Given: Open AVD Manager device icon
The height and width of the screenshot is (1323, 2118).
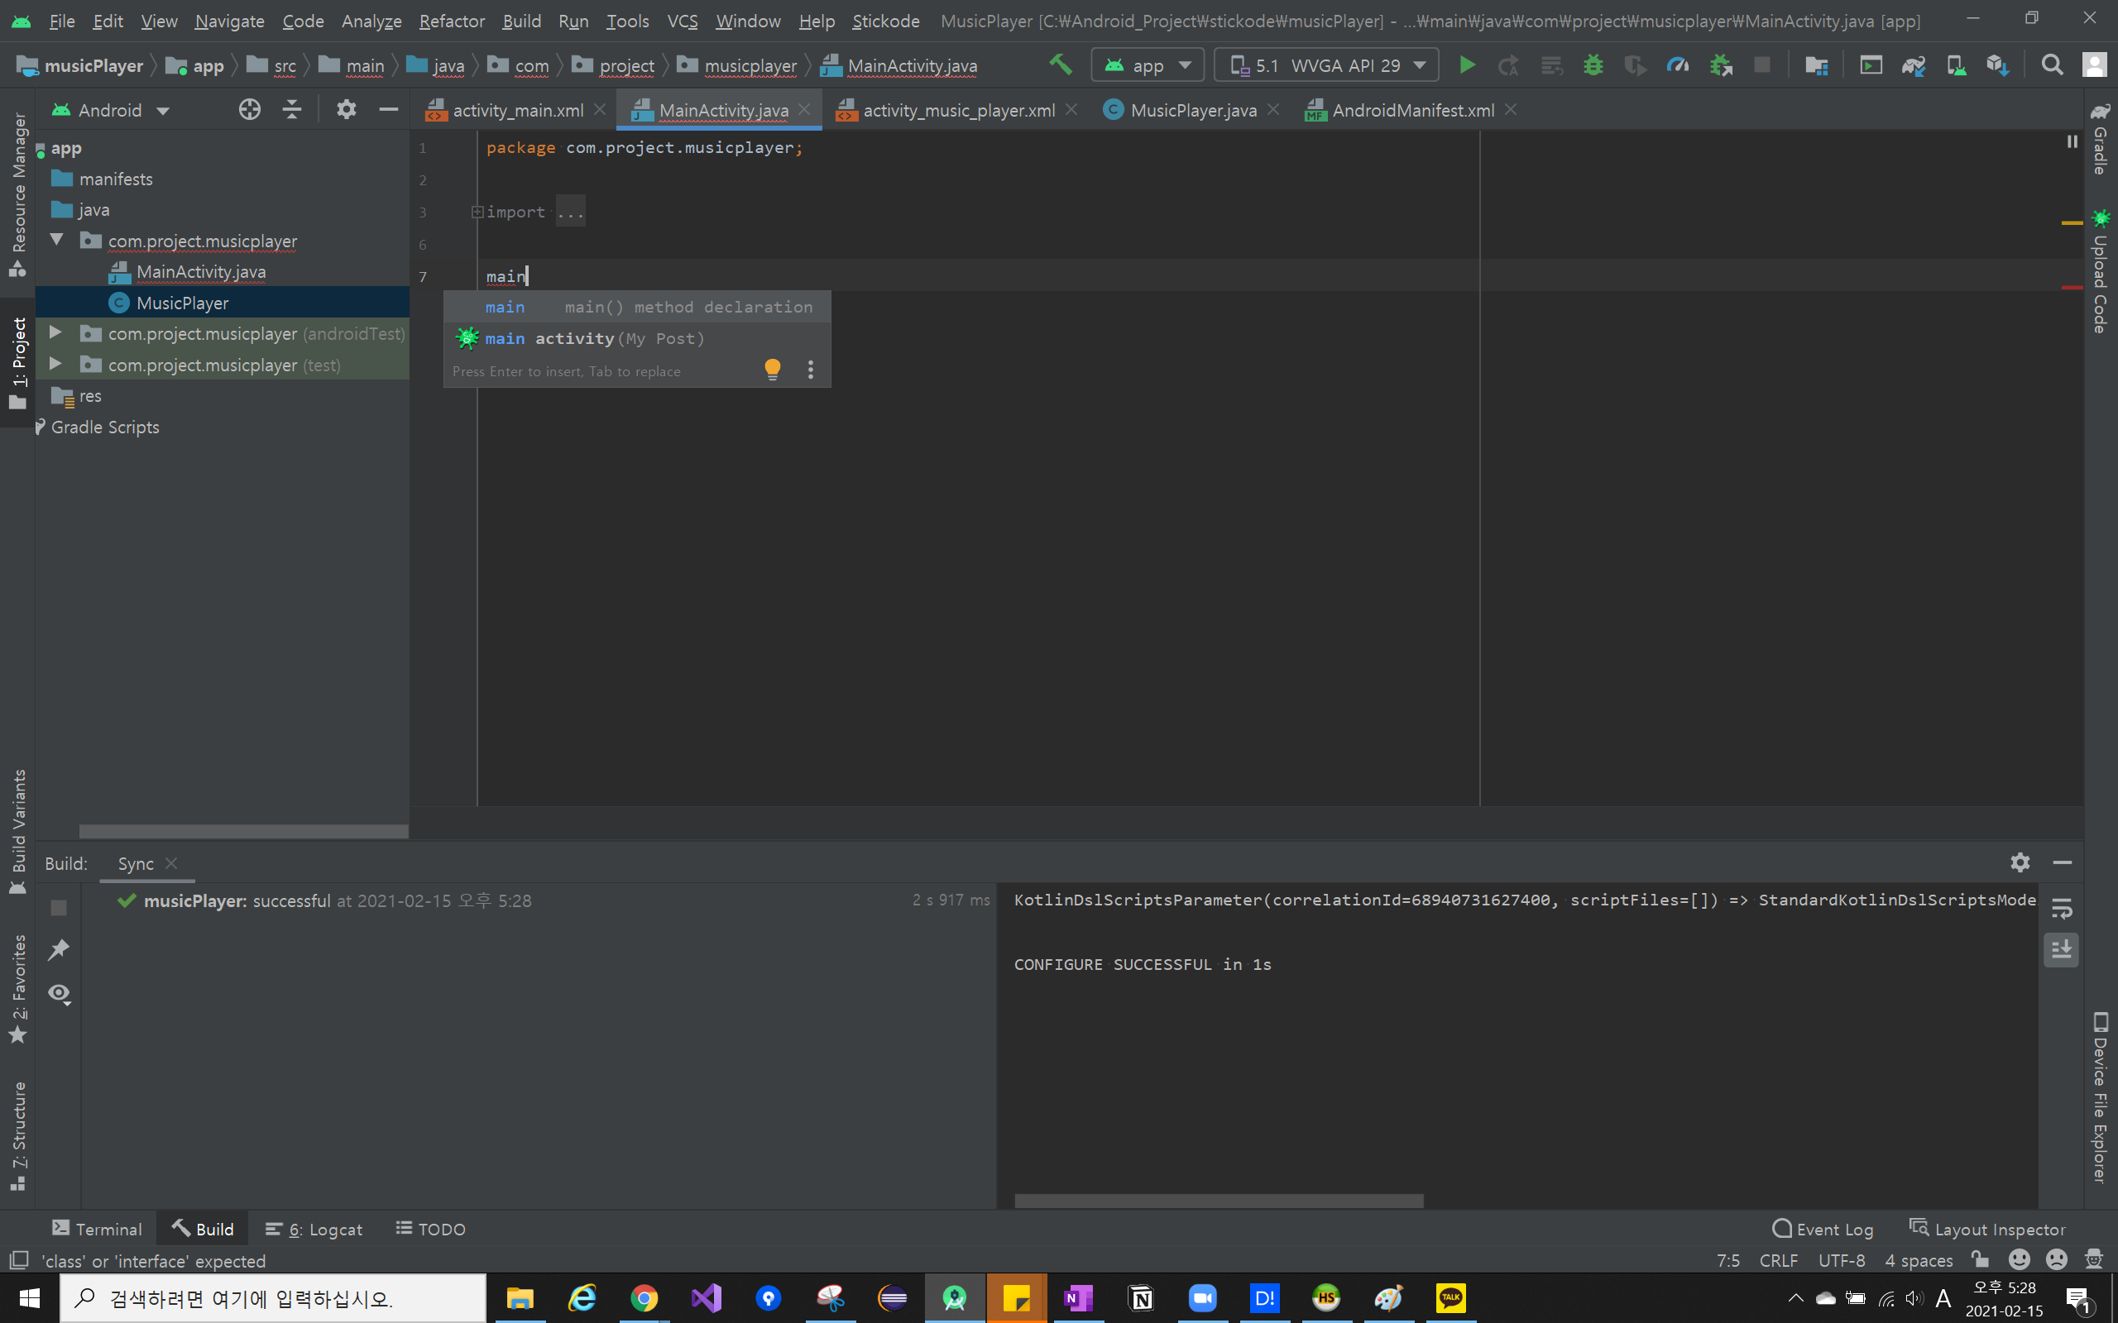Looking at the screenshot, I should [1955, 65].
